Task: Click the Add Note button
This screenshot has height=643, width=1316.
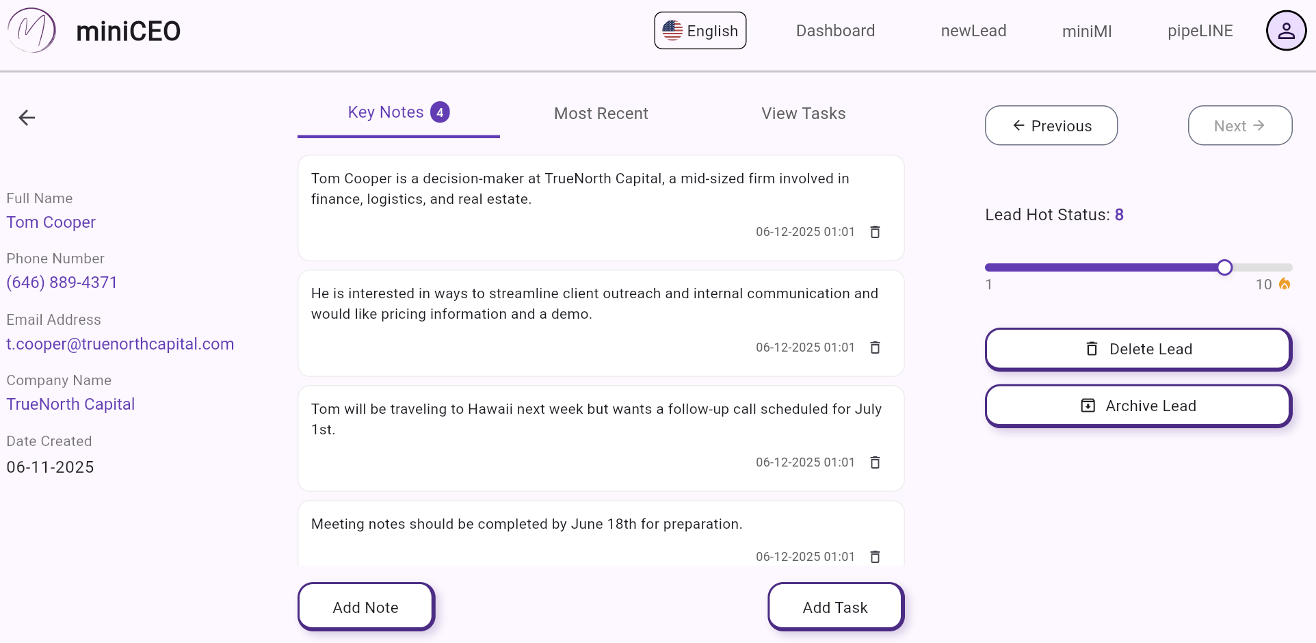Action: 366,607
